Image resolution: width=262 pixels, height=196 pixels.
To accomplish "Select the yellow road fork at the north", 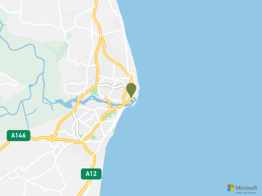I will [101, 36].
